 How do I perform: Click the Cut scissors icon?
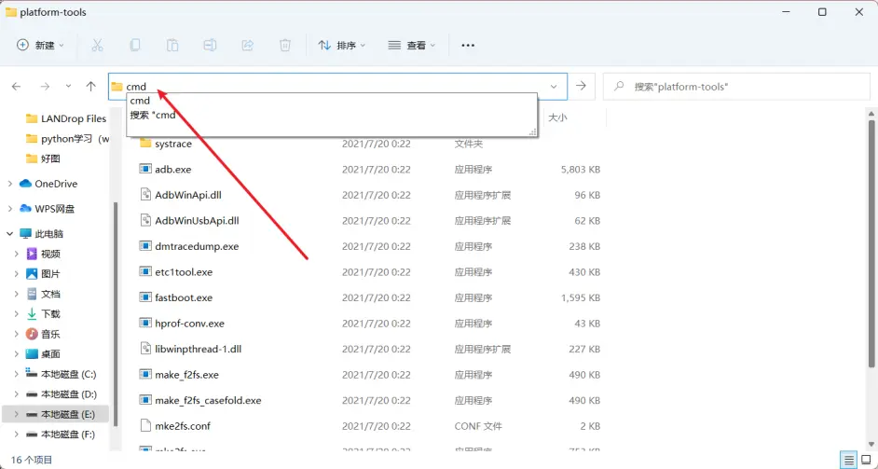[98, 46]
